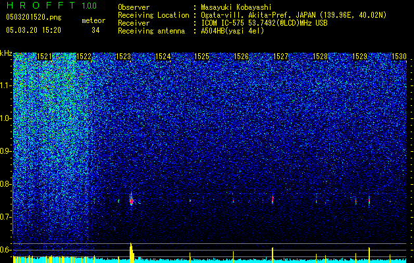The image size is (414, 263).
Task: Click the antenna A504HB(yagi 4el) text
Action: click(232, 31)
